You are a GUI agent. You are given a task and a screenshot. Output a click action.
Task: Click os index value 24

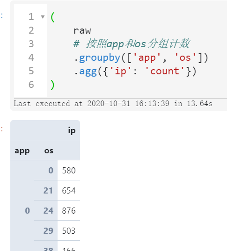click(x=48, y=211)
